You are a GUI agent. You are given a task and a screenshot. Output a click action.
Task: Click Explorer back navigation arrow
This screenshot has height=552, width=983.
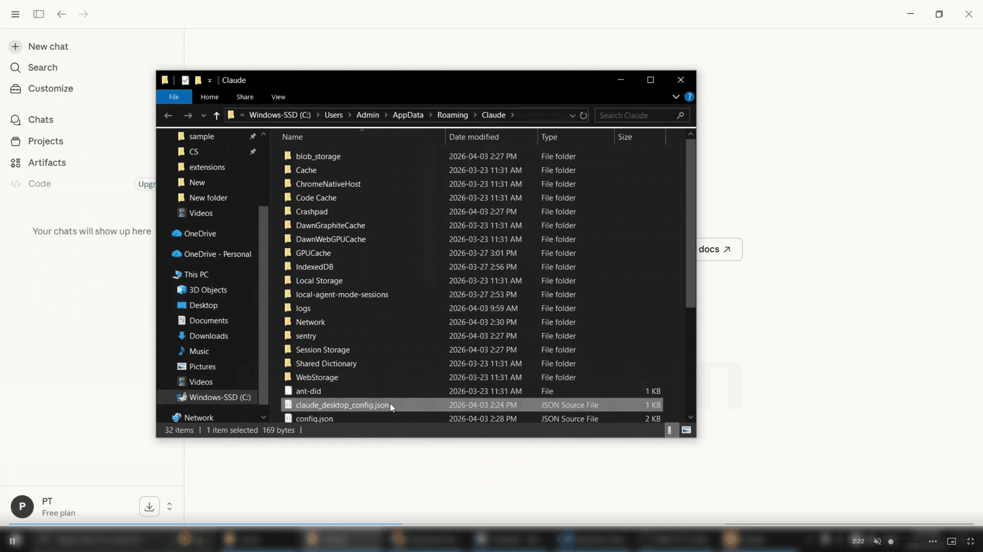point(168,116)
